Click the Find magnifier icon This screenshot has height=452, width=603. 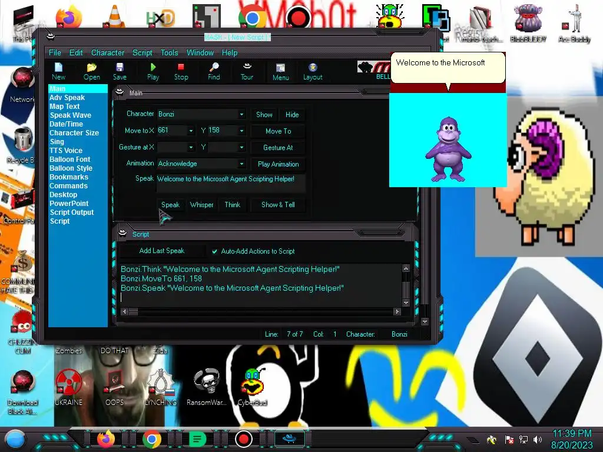point(214,71)
